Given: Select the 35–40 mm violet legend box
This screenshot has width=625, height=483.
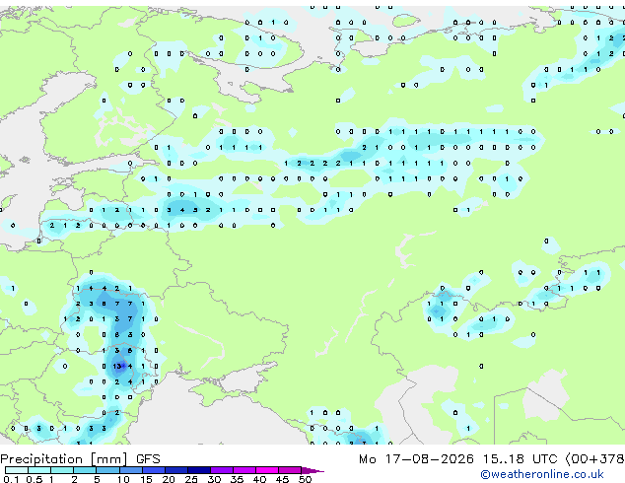Looking at the screenshot, I should tap(244, 470).
